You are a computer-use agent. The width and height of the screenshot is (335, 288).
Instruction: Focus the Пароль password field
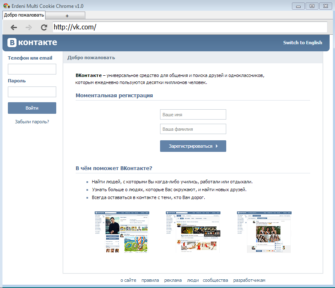click(32, 92)
